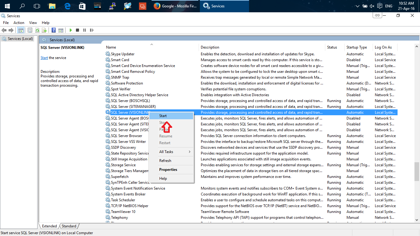The height and width of the screenshot is (236, 420).
Task: Select the System Event Notification Service row
Action: click(251, 188)
